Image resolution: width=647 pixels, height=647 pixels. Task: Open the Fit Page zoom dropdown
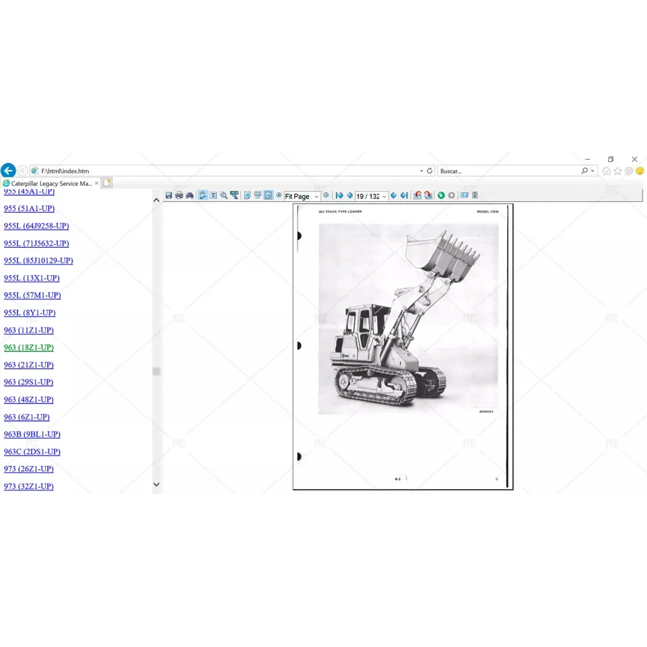[316, 196]
